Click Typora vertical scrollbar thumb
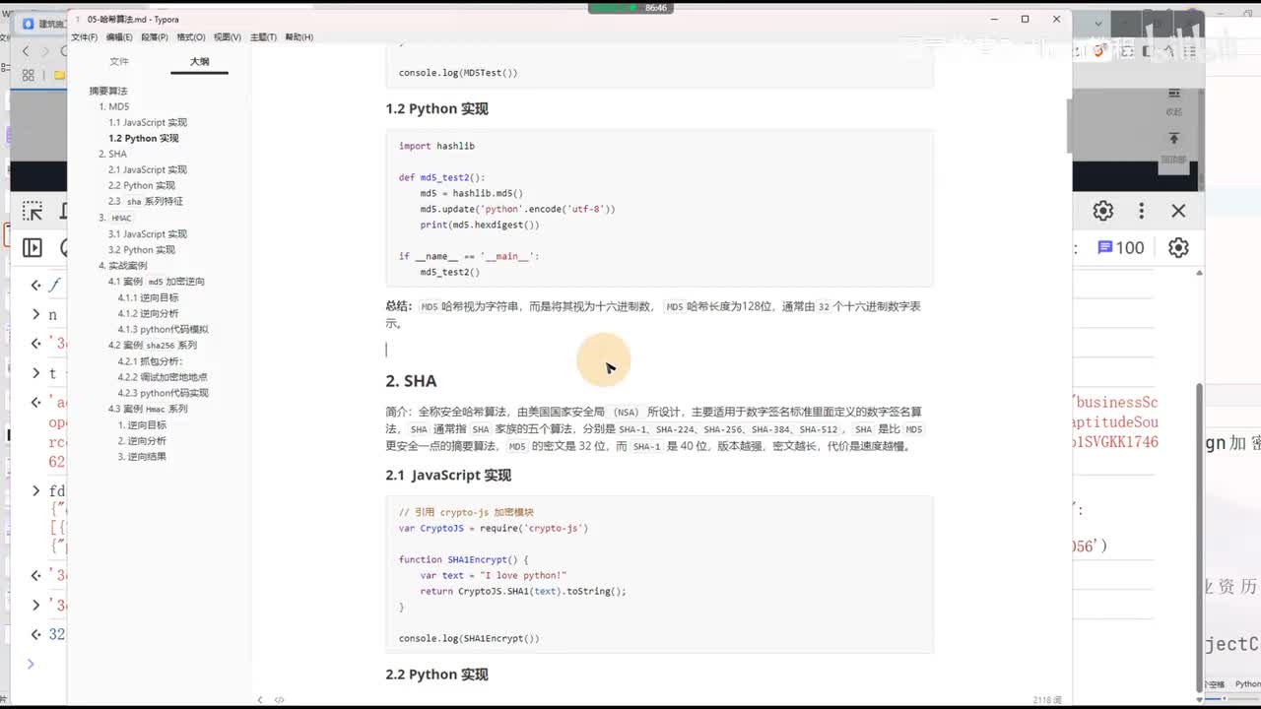 click(1067, 125)
